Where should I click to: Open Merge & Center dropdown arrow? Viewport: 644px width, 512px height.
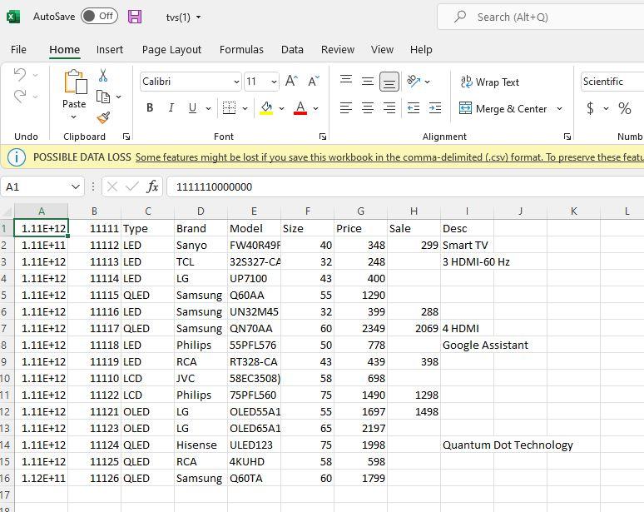click(x=559, y=109)
